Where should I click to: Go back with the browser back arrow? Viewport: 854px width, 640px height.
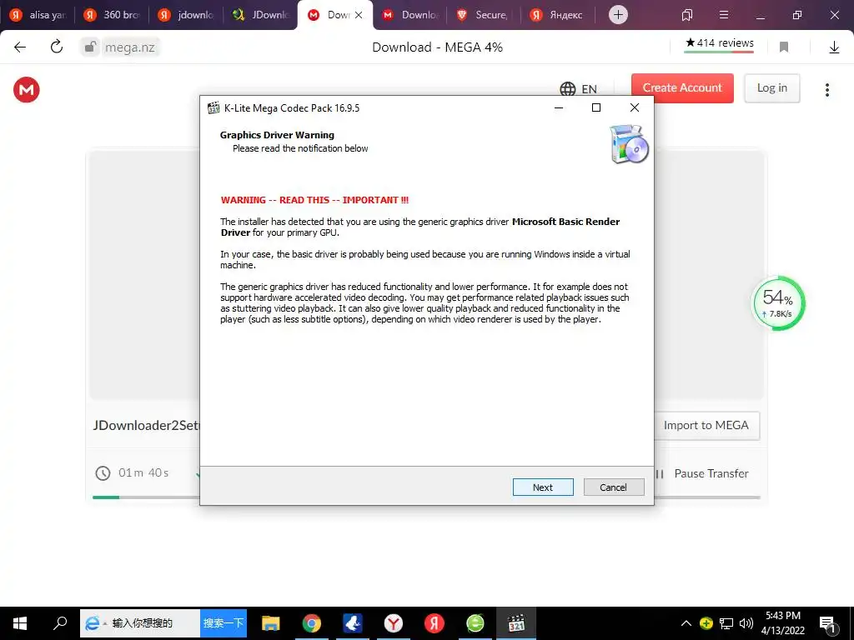[20, 47]
